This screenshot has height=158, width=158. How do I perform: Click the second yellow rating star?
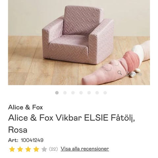(x=20, y=149)
